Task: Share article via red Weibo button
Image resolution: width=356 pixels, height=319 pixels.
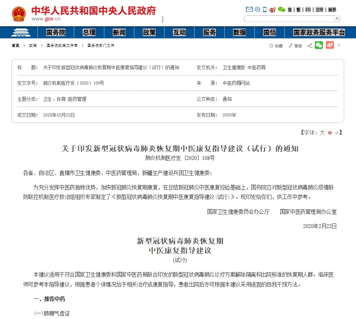Action: pos(330,46)
